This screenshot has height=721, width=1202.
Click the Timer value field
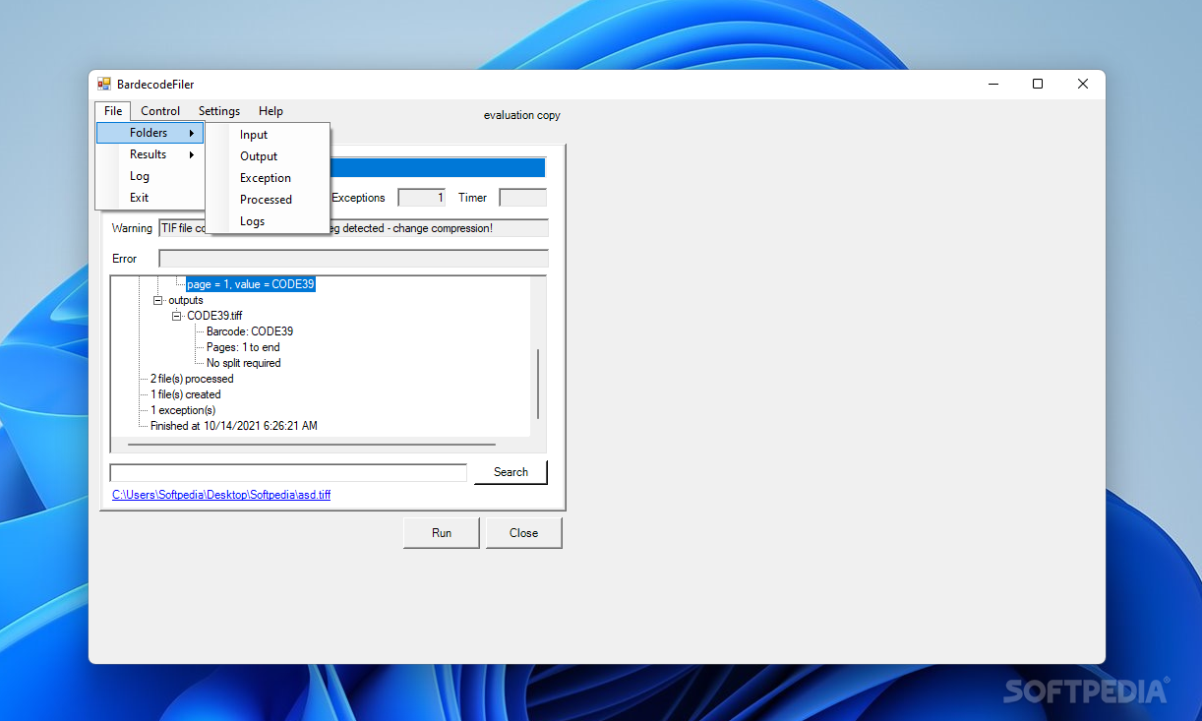(x=523, y=198)
